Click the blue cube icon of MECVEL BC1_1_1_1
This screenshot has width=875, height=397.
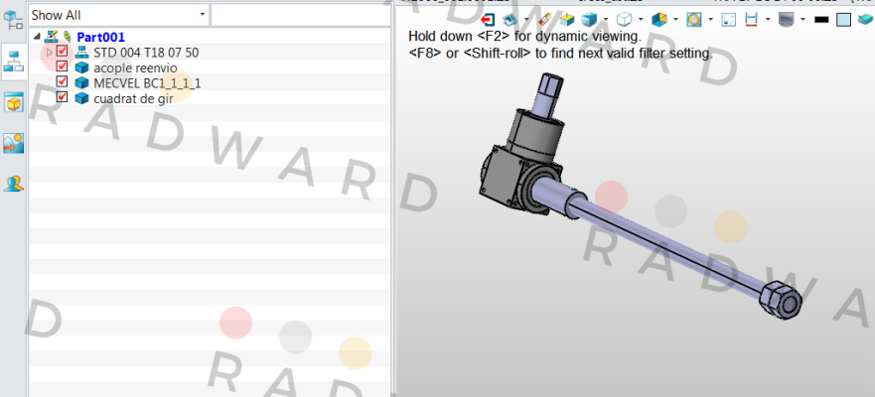pos(81,83)
